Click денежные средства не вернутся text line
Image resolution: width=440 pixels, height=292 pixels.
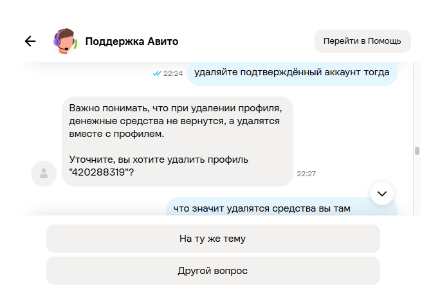tap(174, 121)
